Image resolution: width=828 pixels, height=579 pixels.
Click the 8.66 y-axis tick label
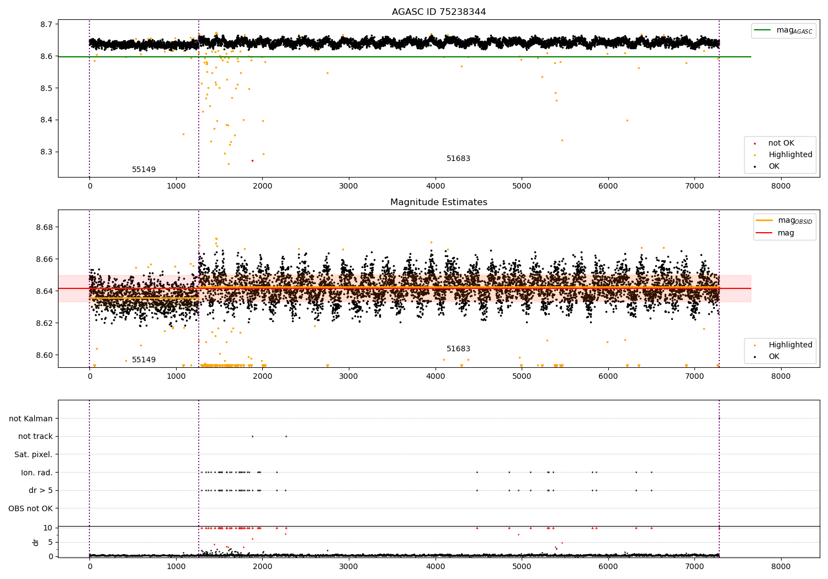click(44, 259)
